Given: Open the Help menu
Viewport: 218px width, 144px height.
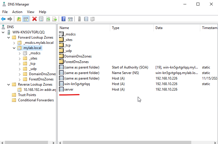Looking at the screenshot, I should pos(42,12).
